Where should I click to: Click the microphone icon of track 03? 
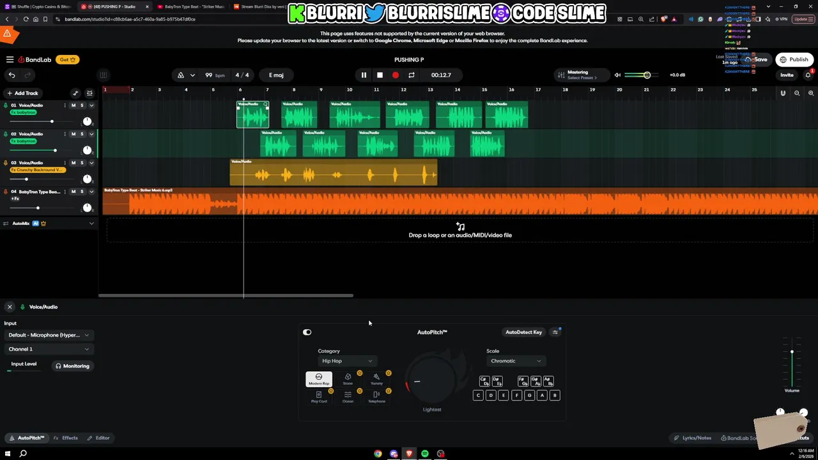coord(6,163)
